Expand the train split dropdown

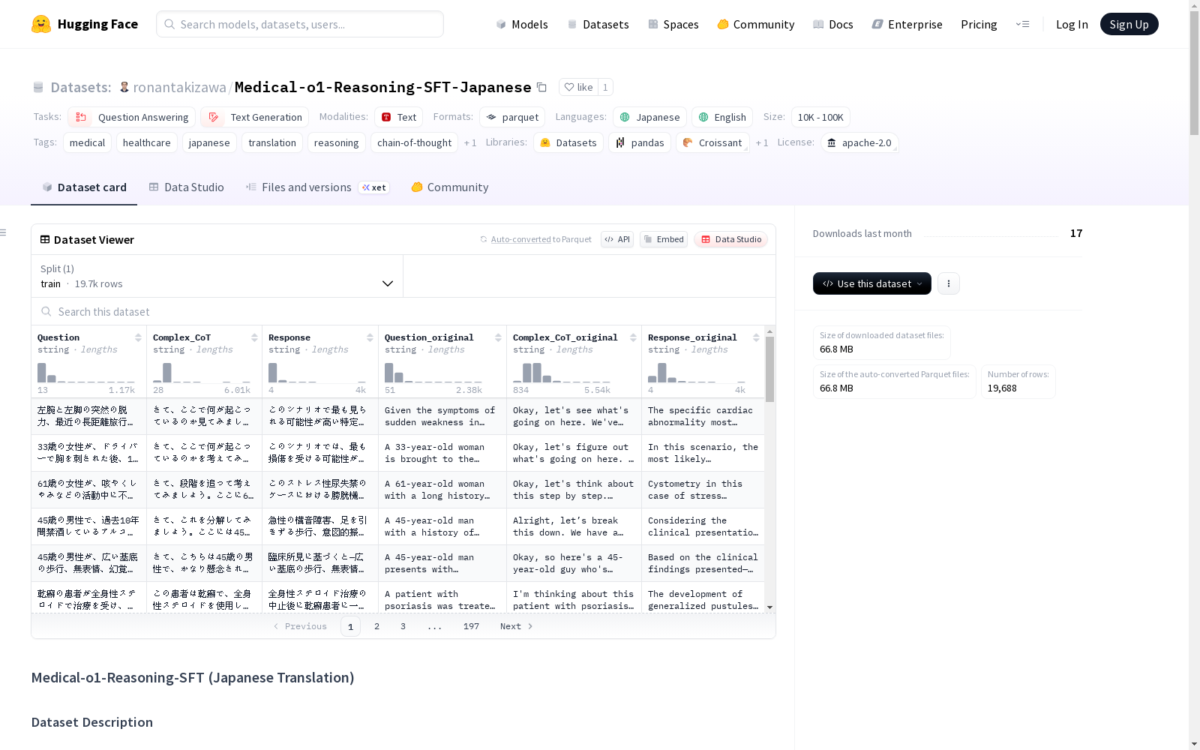point(217,276)
